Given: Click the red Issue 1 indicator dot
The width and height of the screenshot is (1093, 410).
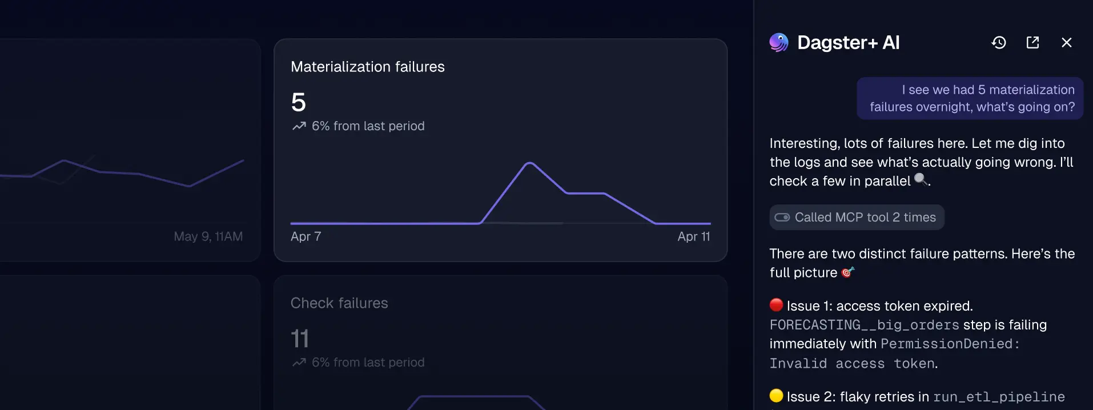Looking at the screenshot, I should [x=776, y=305].
